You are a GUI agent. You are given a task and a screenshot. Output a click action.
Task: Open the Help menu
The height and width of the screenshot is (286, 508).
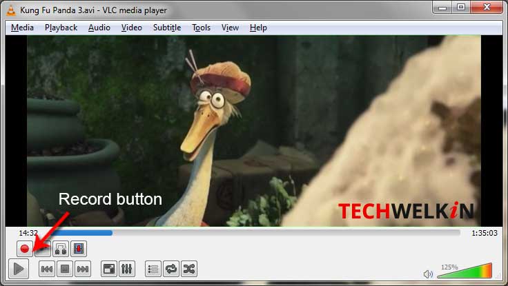(258, 28)
